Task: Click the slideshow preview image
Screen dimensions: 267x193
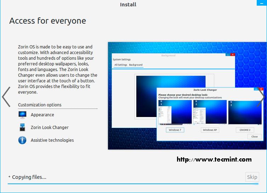Action: [187, 96]
